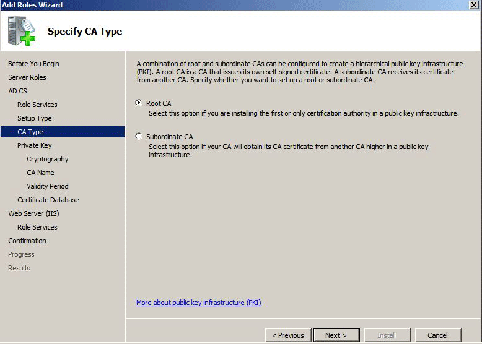Go to the Cryptography step
This screenshot has height=344, width=482.
coord(48,159)
